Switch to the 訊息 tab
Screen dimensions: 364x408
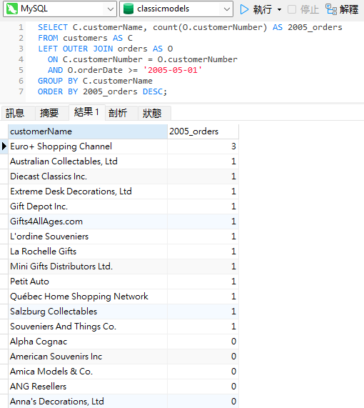[x=18, y=113]
